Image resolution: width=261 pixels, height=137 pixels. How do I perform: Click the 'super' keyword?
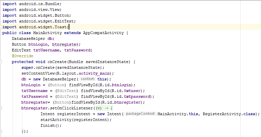pos(27,67)
